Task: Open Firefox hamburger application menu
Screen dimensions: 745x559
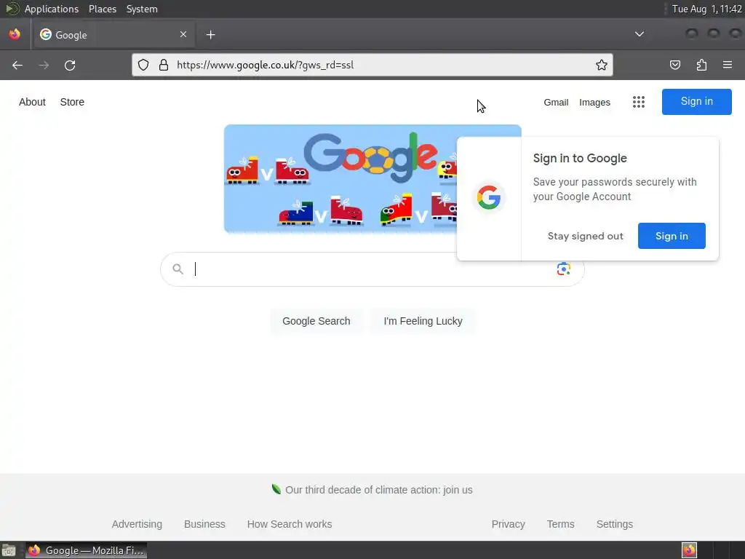Action: point(728,65)
